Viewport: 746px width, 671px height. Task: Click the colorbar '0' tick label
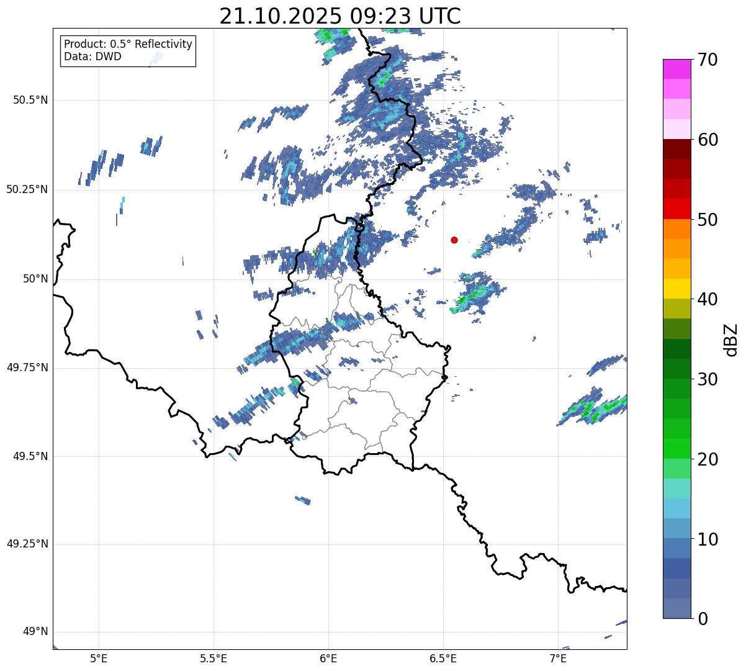(x=702, y=619)
